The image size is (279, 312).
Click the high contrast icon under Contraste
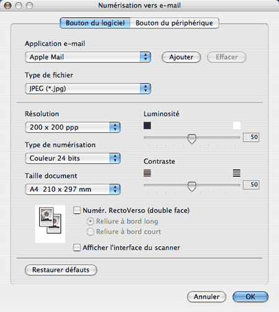coord(236,173)
